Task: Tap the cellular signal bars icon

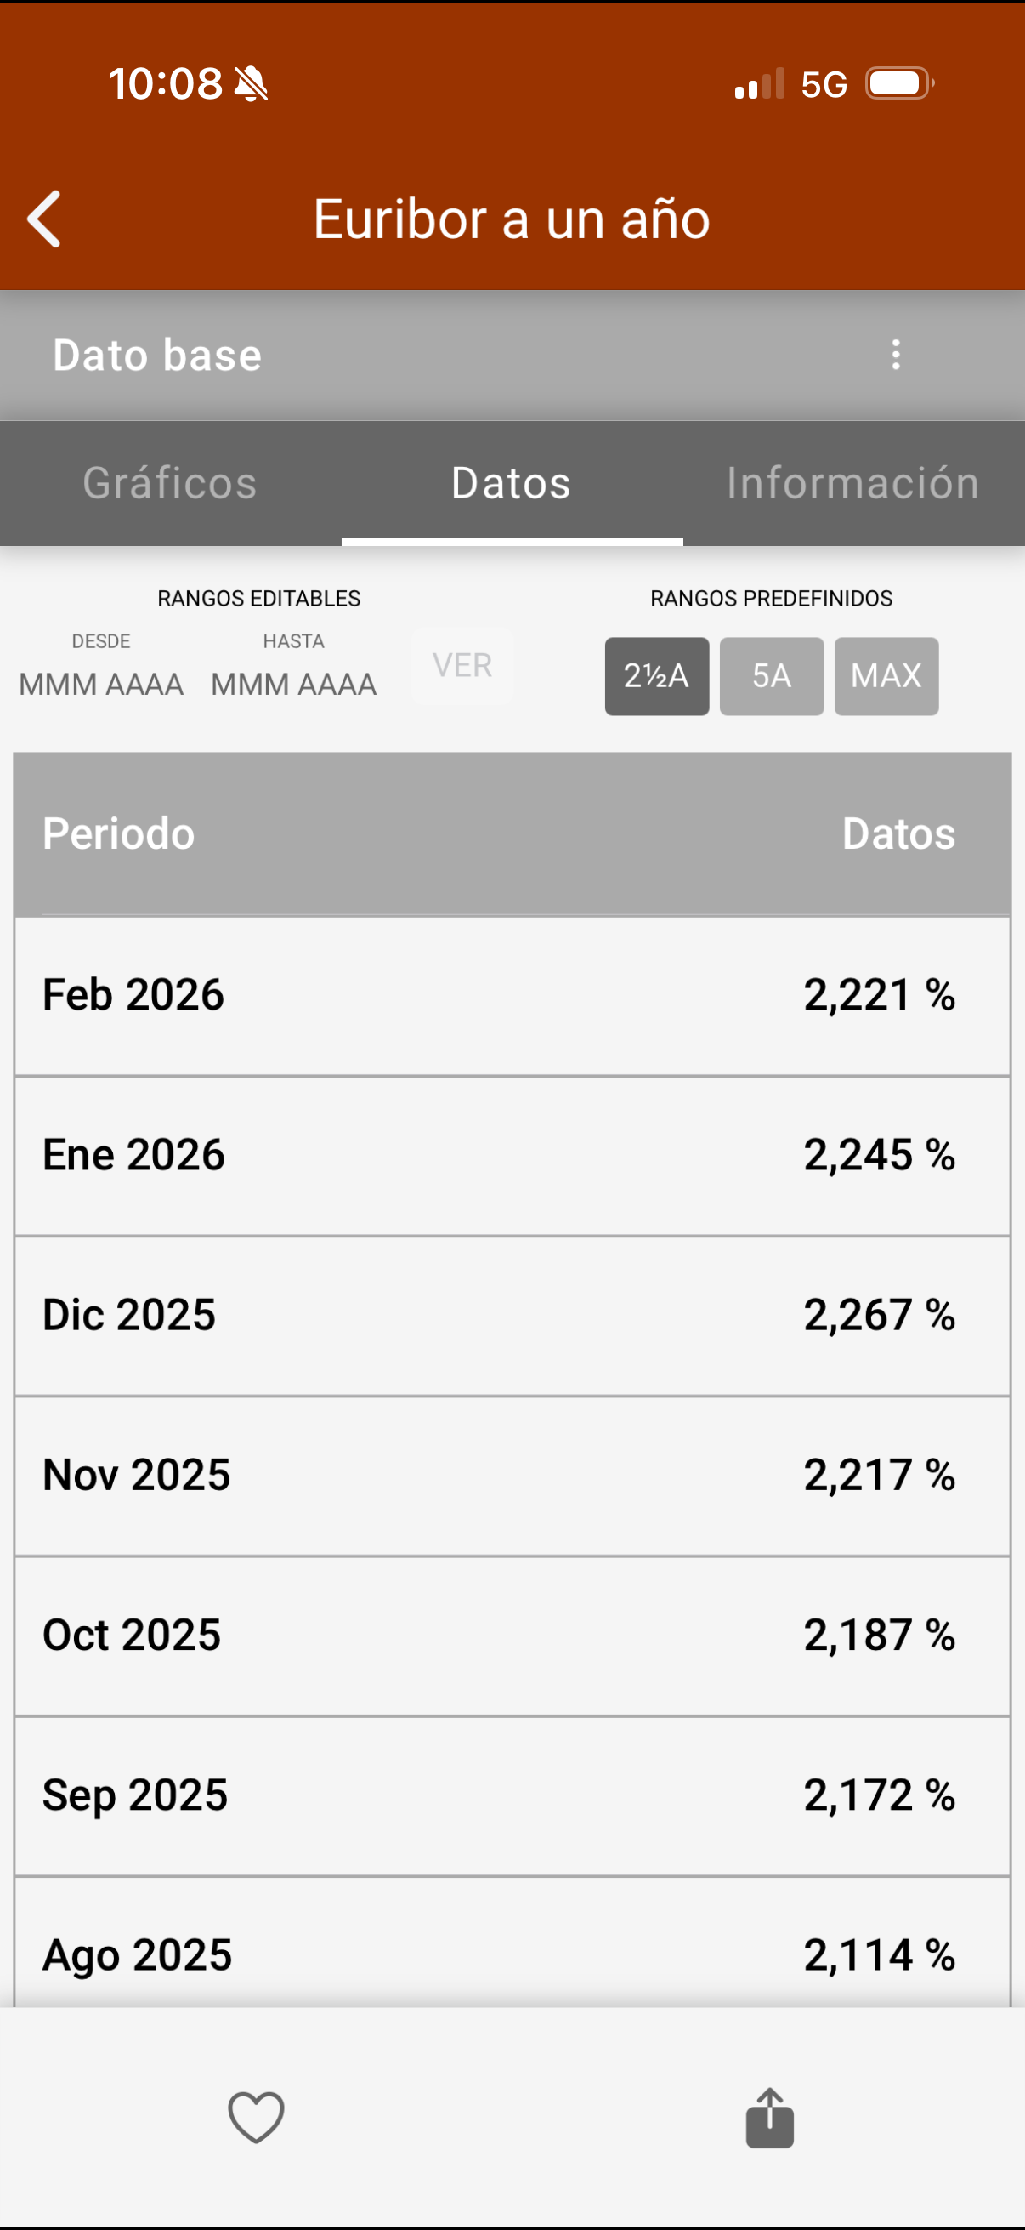Action: (x=760, y=84)
